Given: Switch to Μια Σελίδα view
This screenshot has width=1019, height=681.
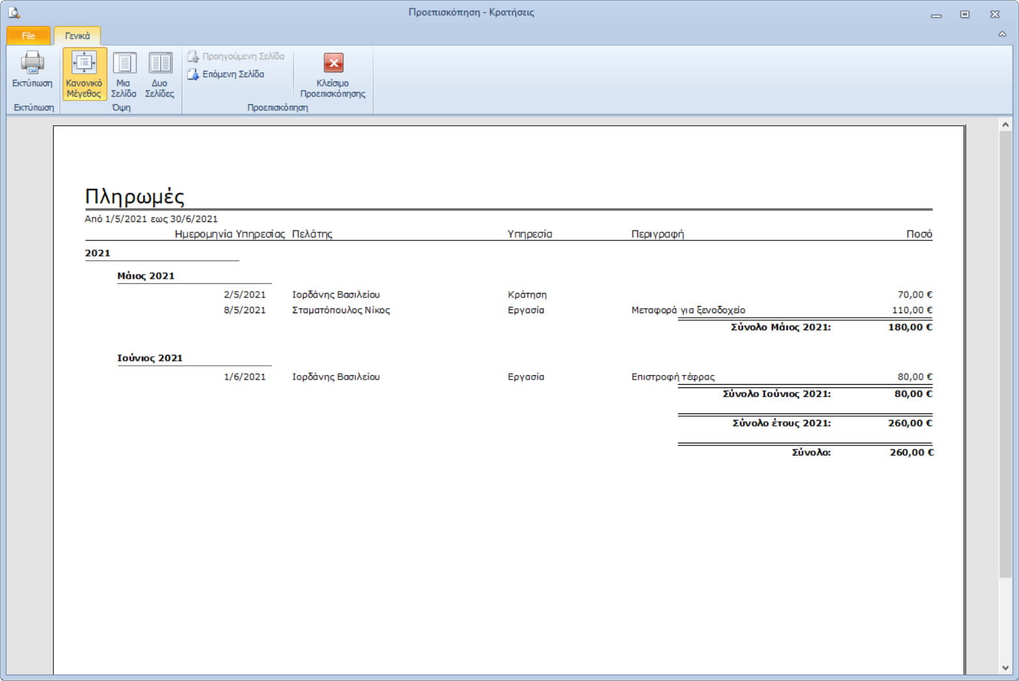Looking at the screenshot, I should (124, 74).
